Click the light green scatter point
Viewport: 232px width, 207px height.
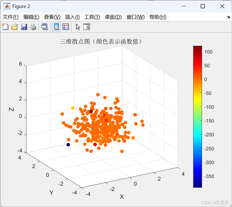point(119,138)
